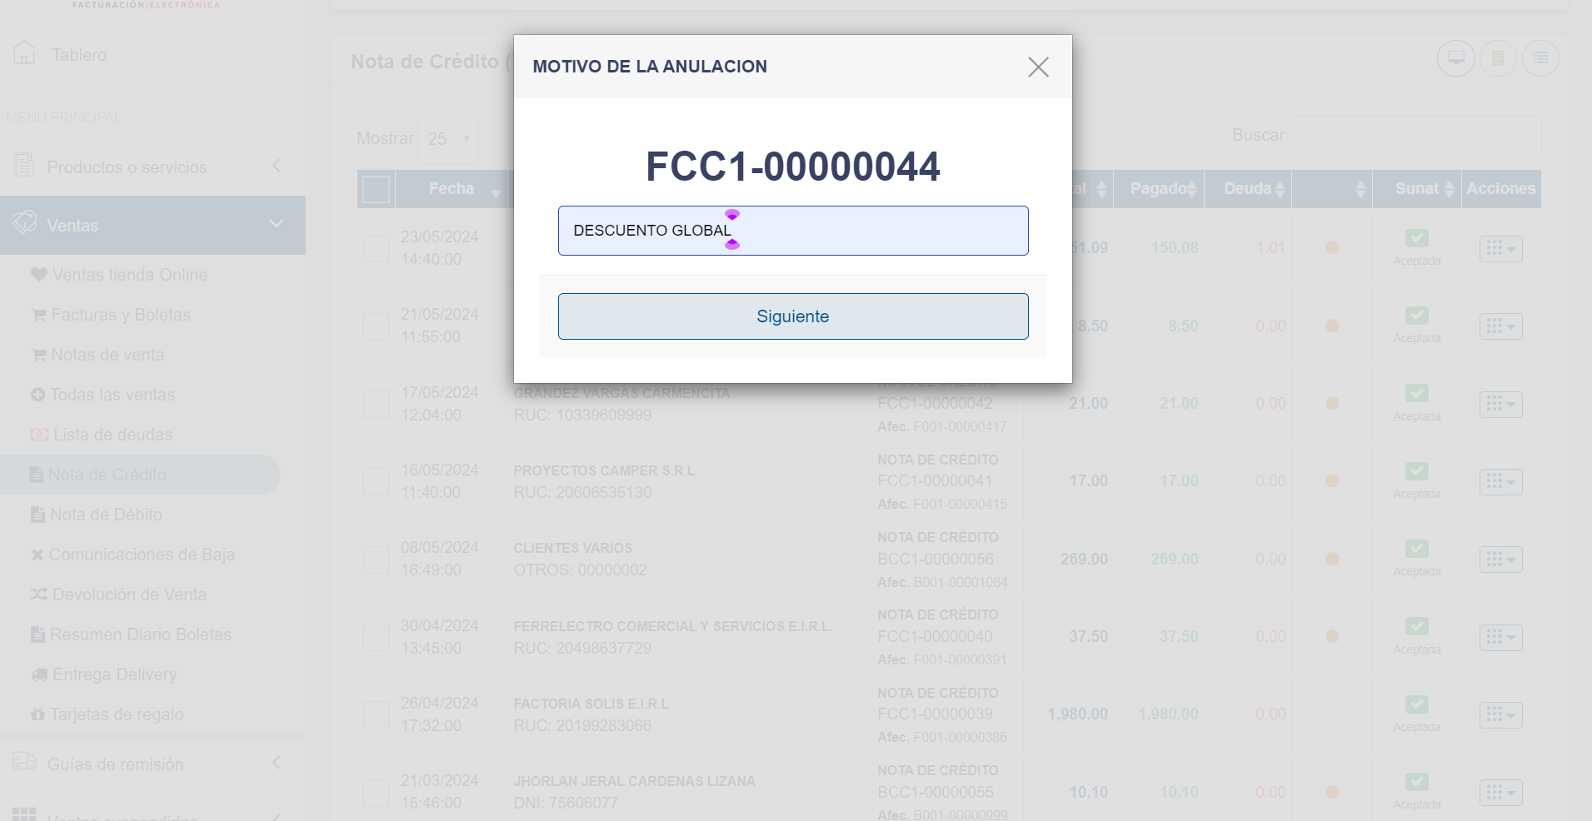Screen dimensions: 1592x821
Task: Check the row dated 08/05/2024
Action: point(376,560)
